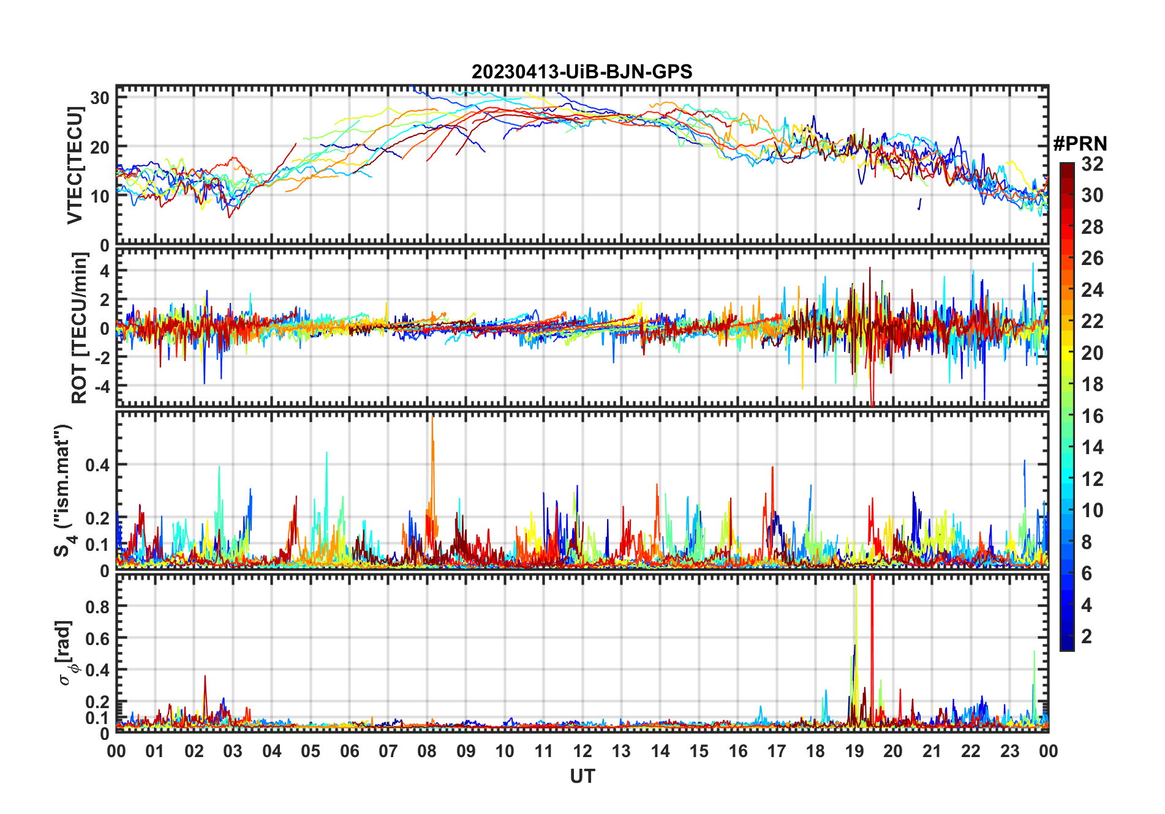Viewport: 1165px width, 814px height.
Task: Click the "26" tick on the PRN colorbar
Action: tap(1092, 258)
